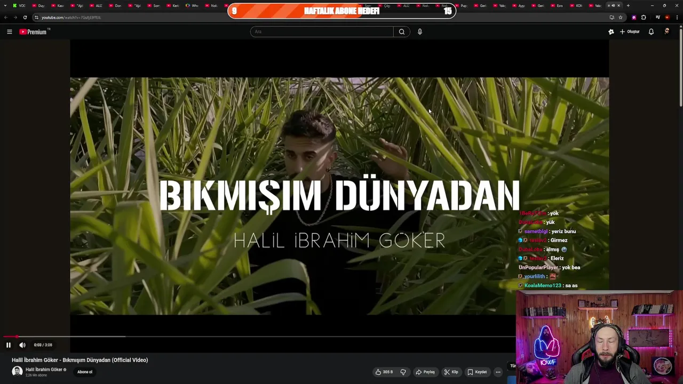683x384 pixels.
Task: Go back with browser back arrow
Action: tap(6, 17)
